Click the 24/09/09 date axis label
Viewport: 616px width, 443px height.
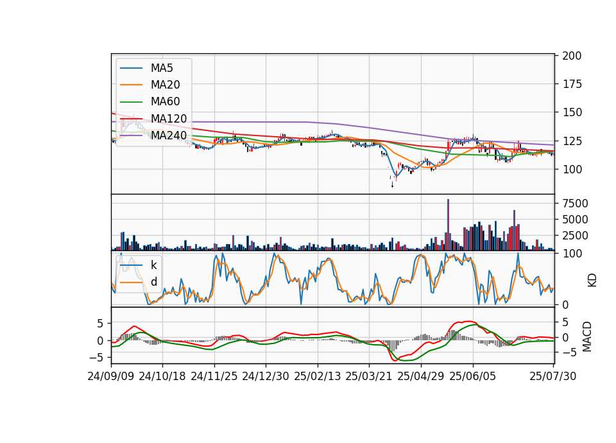[x=111, y=376]
